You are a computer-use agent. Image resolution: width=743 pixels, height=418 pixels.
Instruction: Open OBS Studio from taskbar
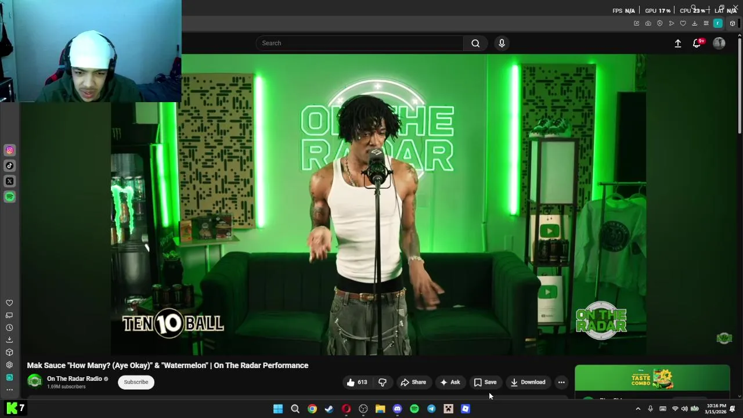(x=363, y=409)
